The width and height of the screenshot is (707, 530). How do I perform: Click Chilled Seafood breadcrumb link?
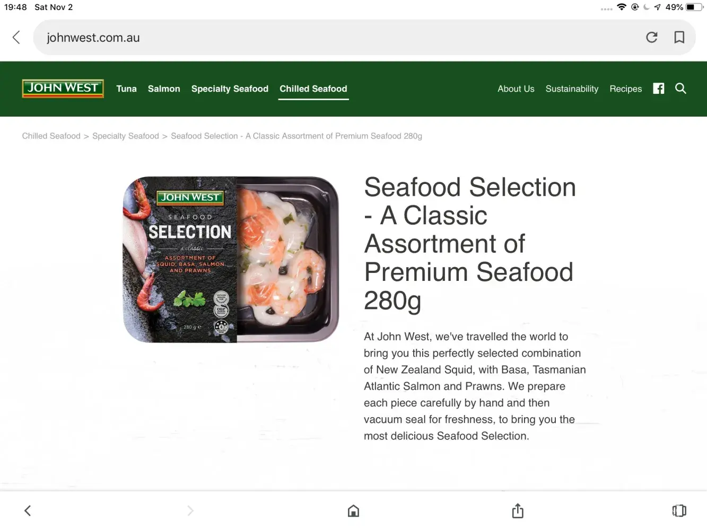pos(51,136)
